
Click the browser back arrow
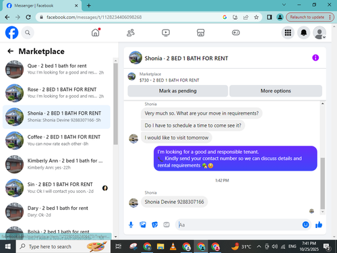7,18
